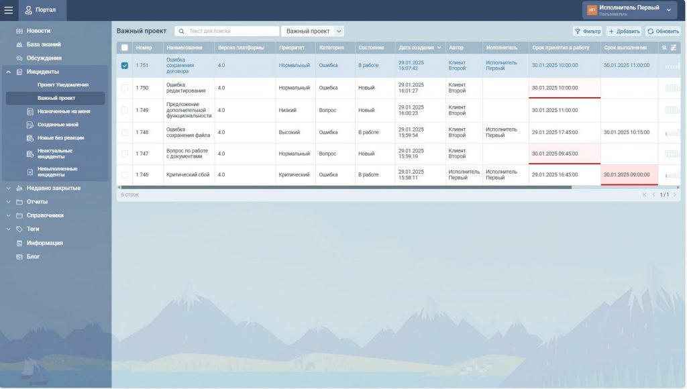Open the Исполнитель Первый user menu
Image resolution: width=687 pixels, height=389 pixels.
click(x=629, y=10)
